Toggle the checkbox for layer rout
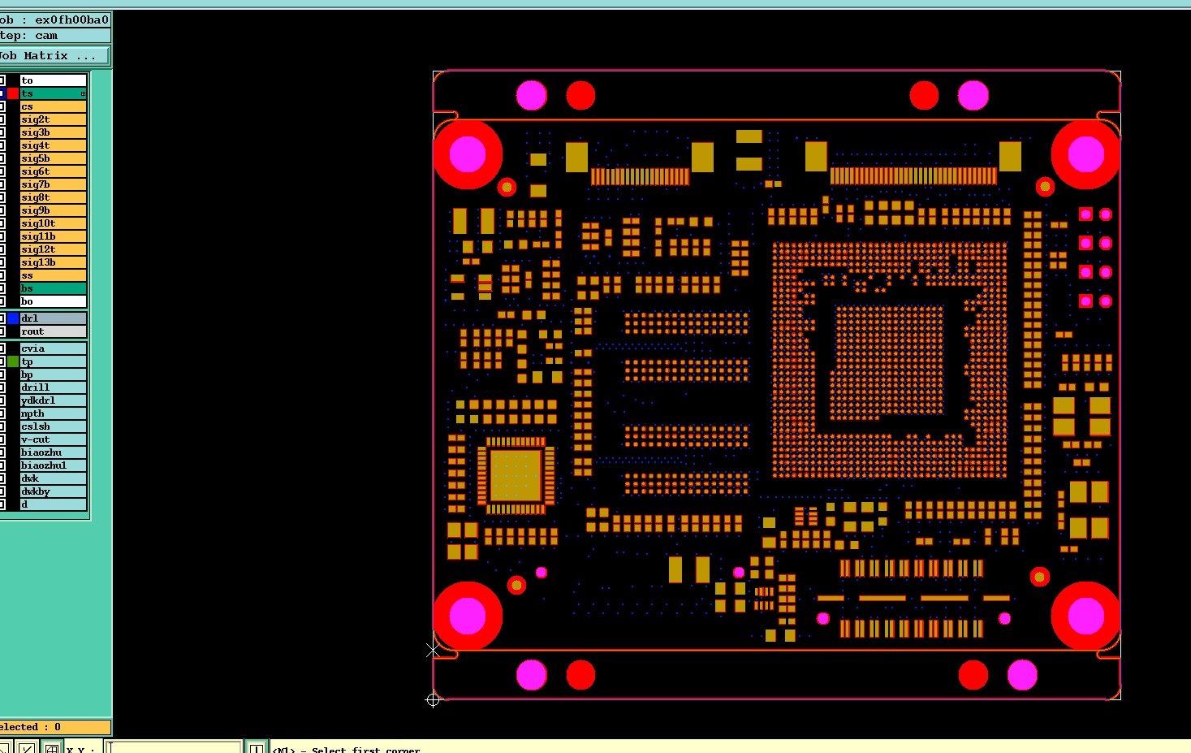The width and height of the screenshot is (1191, 753). [x=2, y=331]
